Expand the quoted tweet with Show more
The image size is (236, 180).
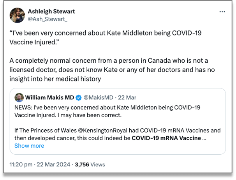(29, 146)
